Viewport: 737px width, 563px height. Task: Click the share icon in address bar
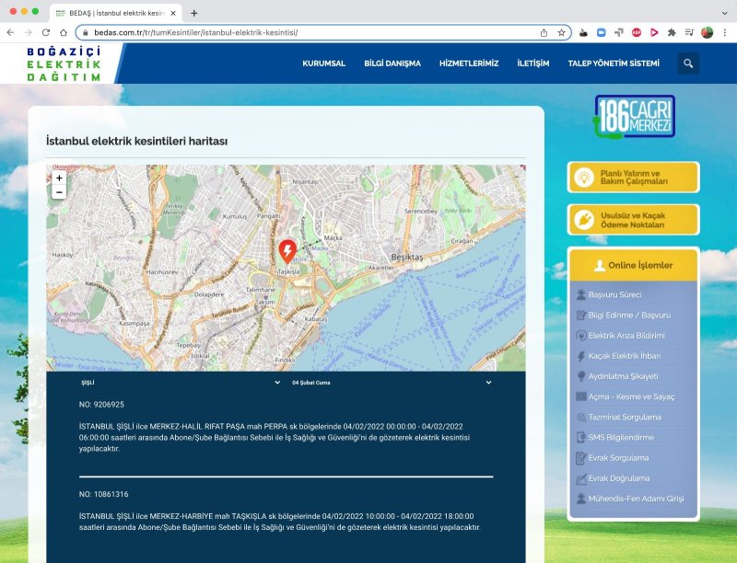tap(544, 32)
